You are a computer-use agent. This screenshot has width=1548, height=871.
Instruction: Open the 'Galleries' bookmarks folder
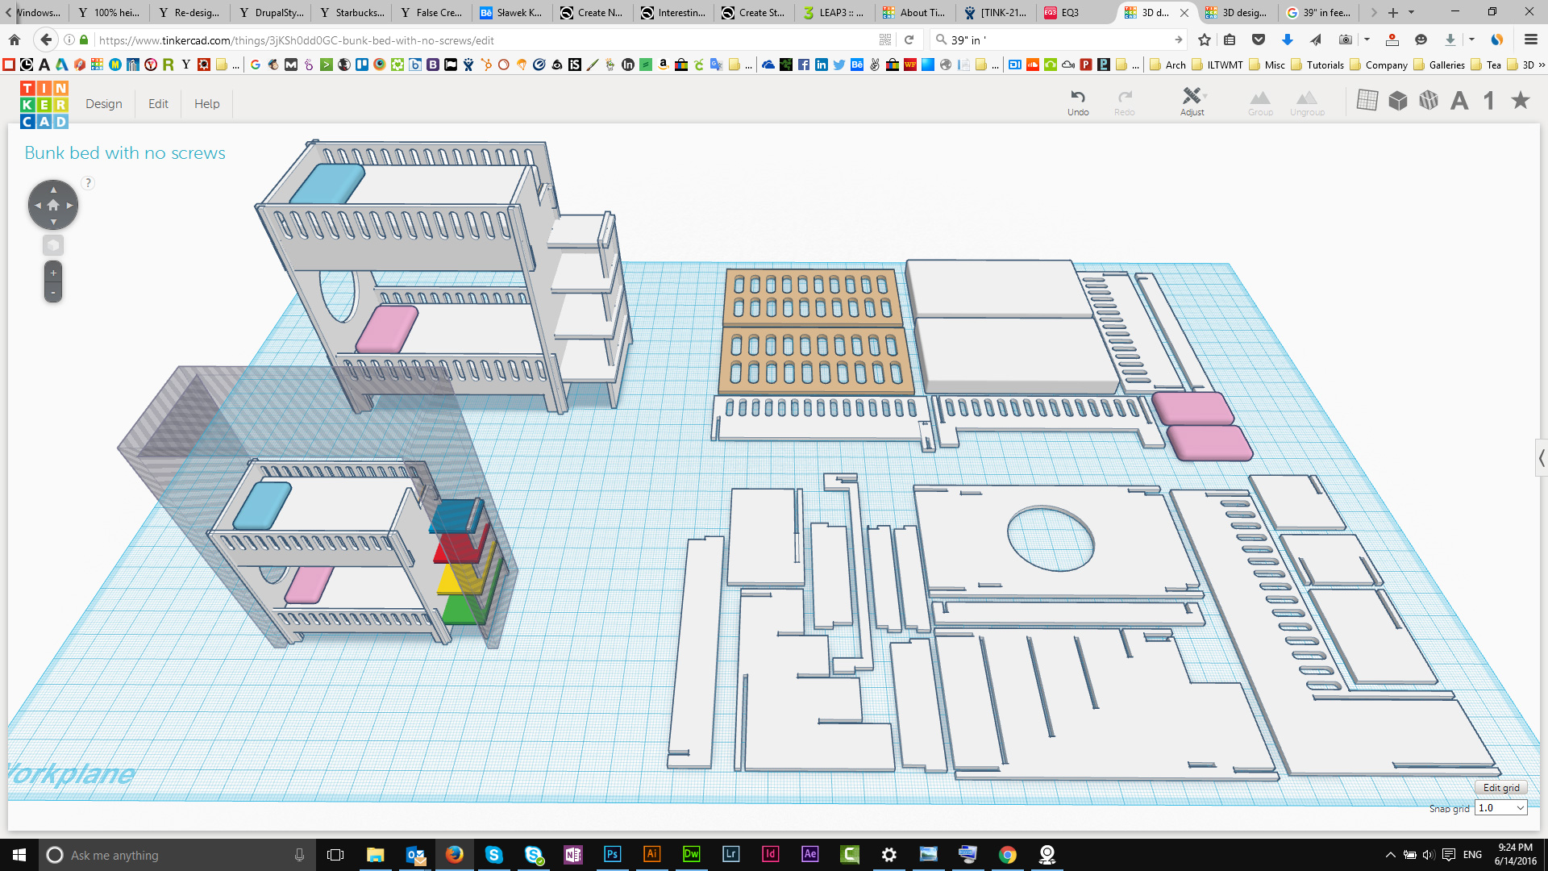click(x=1439, y=65)
